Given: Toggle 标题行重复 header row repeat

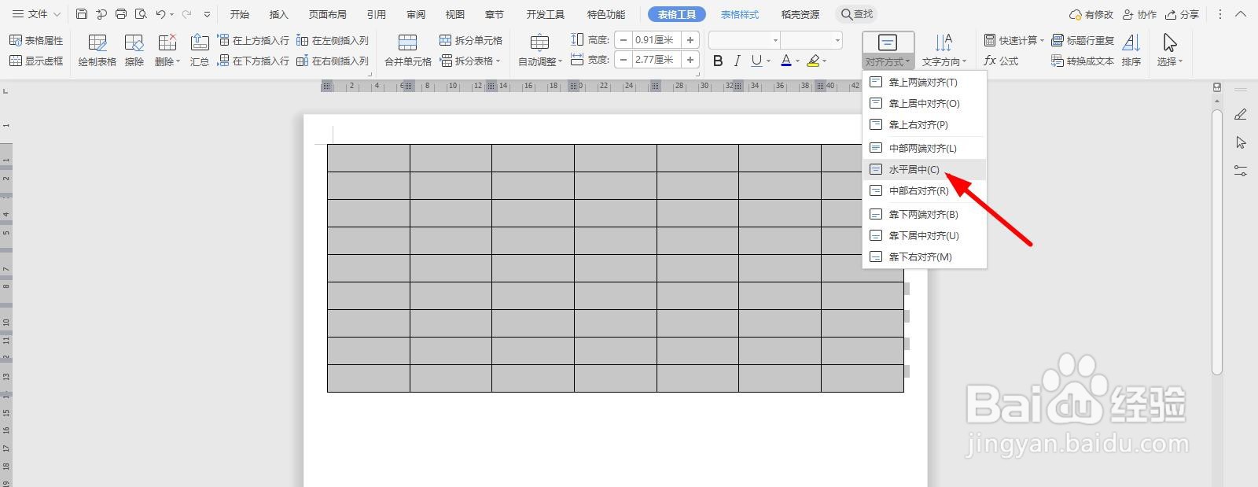Looking at the screenshot, I should 1083,40.
